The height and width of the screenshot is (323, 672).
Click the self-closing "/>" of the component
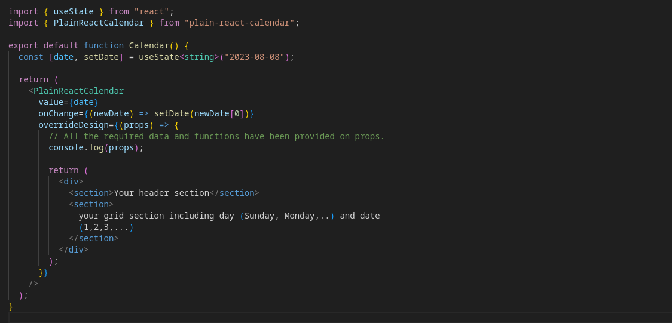tap(33, 284)
